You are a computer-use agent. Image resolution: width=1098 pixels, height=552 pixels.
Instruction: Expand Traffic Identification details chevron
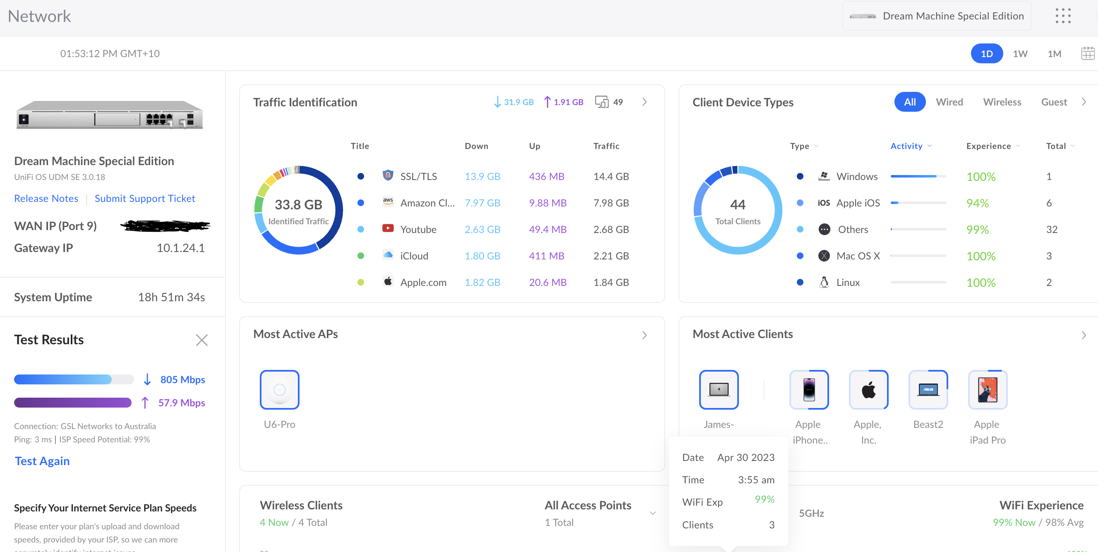point(645,102)
